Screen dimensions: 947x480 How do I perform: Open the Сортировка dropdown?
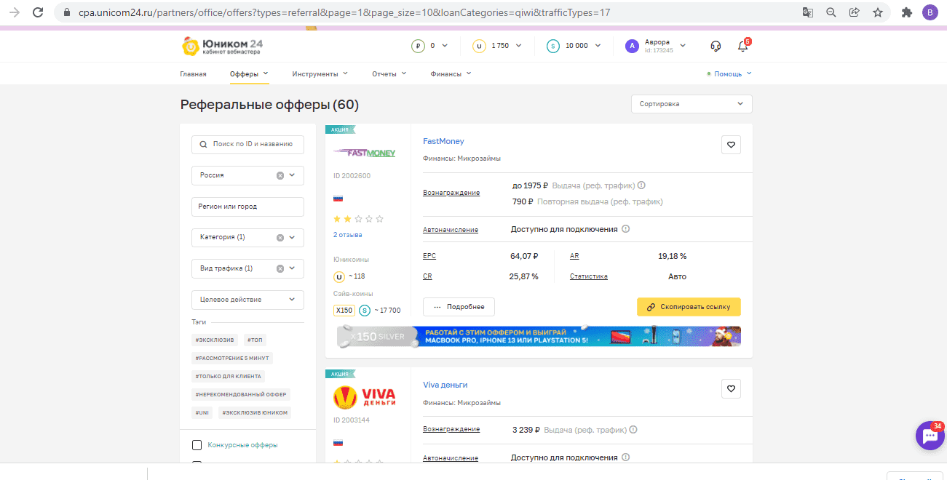tap(692, 104)
